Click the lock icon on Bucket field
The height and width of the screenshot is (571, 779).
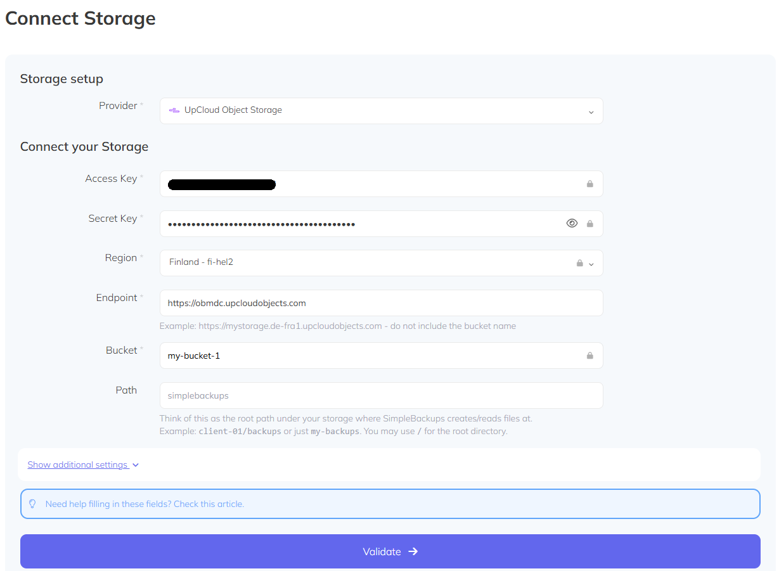coord(589,355)
